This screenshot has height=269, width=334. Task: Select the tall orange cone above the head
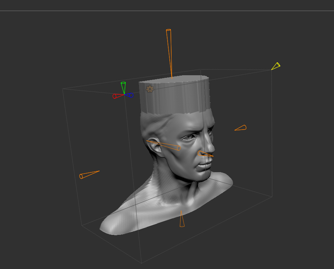169,54
